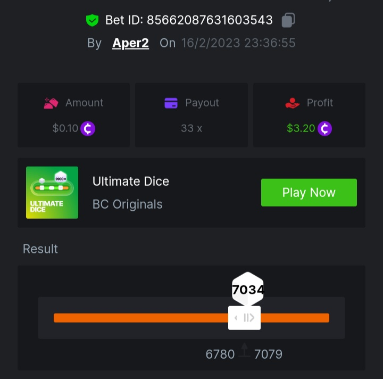This screenshot has height=379, width=383.
Task: Open the Ultimate Dice game thumbnail
Action: tap(52, 192)
